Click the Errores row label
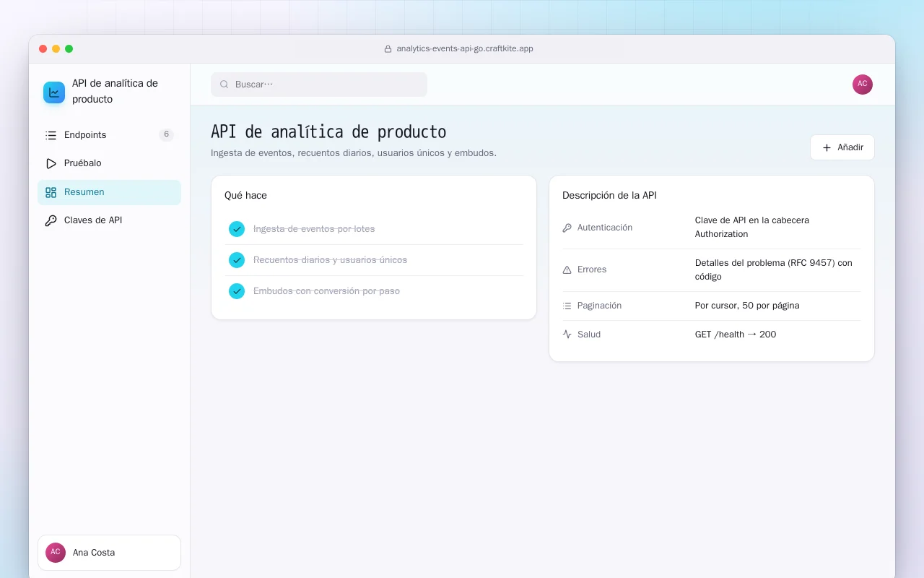924x578 pixels. [592, 269]
